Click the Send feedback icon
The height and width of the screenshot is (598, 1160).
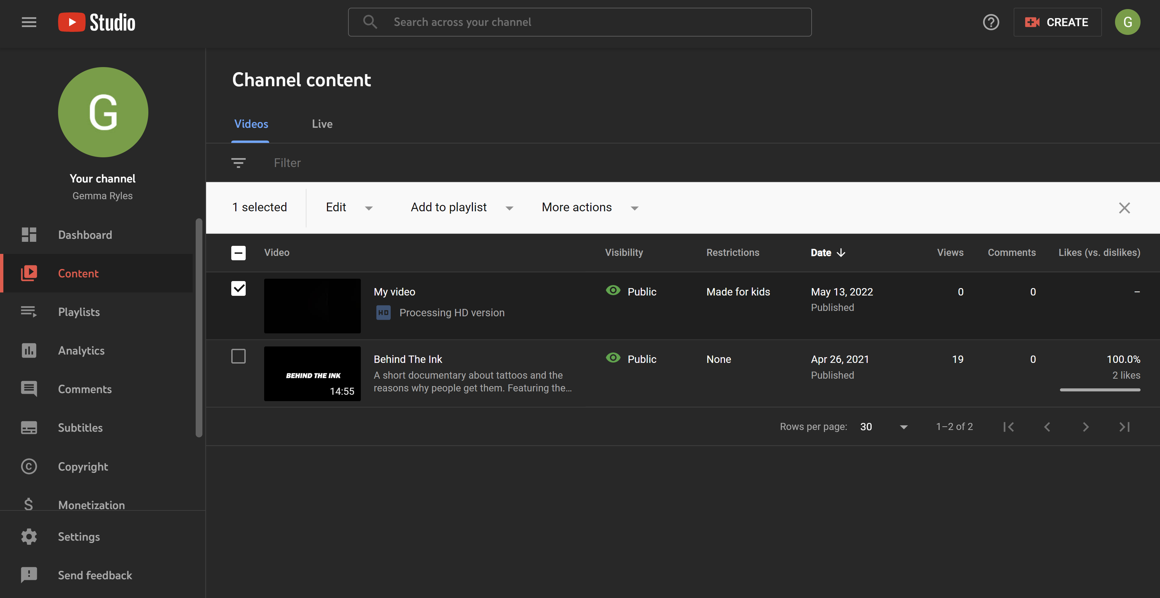point(29,575)
